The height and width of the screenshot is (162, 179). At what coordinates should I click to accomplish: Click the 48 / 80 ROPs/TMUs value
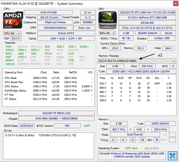click(x=126, y=38)
